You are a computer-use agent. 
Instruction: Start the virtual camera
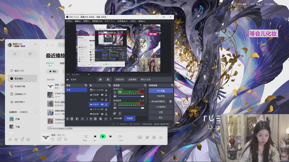coord(158,102)
